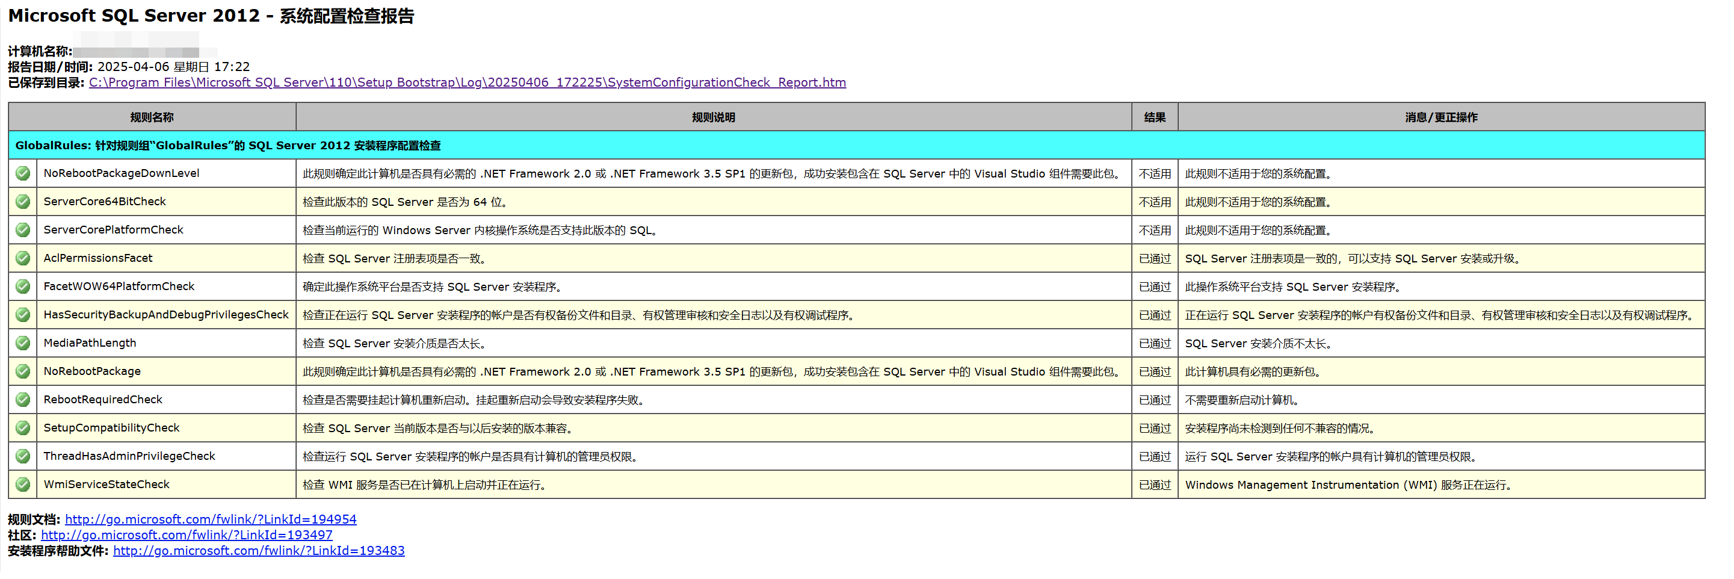Screen dimensions: 1734x579
Task: Click the message 此计算机具有必需的更新包
Action: pos(1253,371)
